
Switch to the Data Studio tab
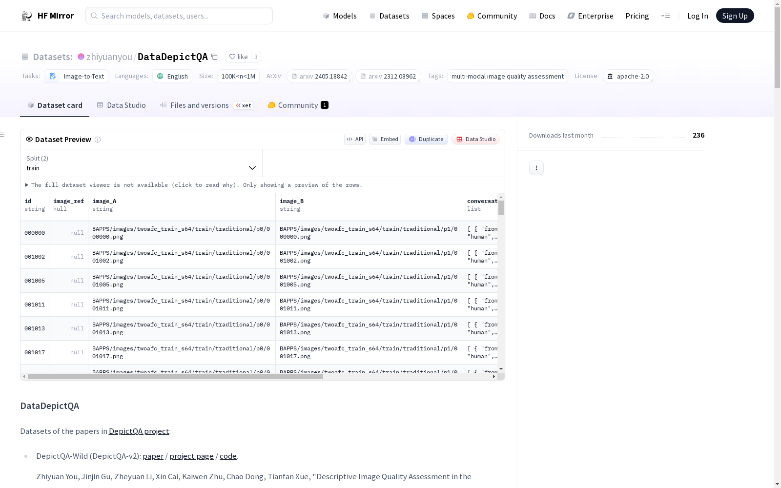[122, 105]
